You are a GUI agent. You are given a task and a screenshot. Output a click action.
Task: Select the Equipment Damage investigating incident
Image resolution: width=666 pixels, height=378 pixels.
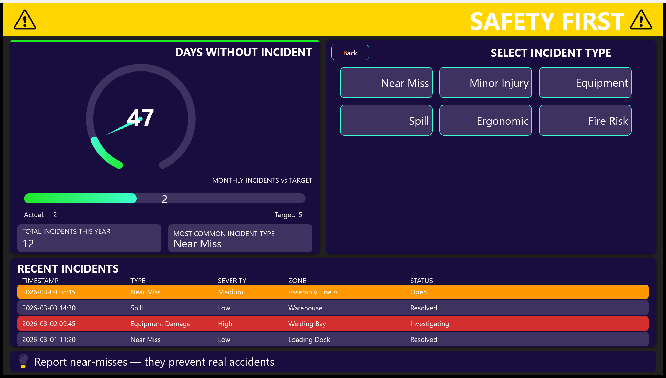(332, 323)
